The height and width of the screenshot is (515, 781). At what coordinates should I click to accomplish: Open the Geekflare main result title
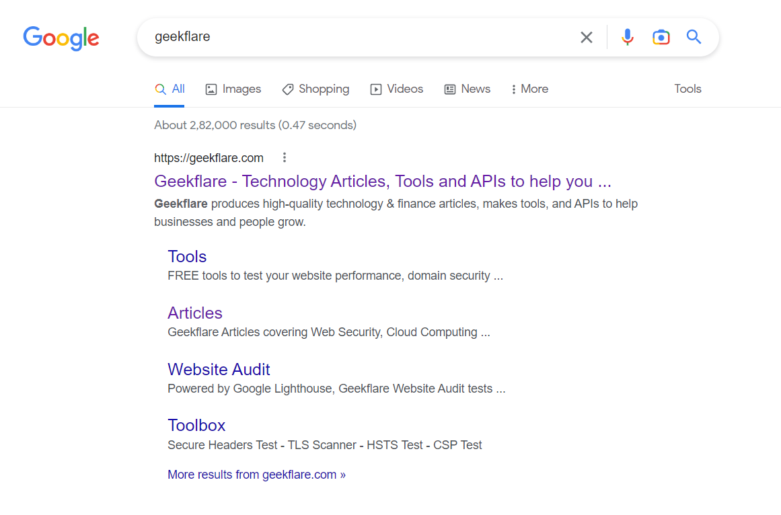pos(382,182)
